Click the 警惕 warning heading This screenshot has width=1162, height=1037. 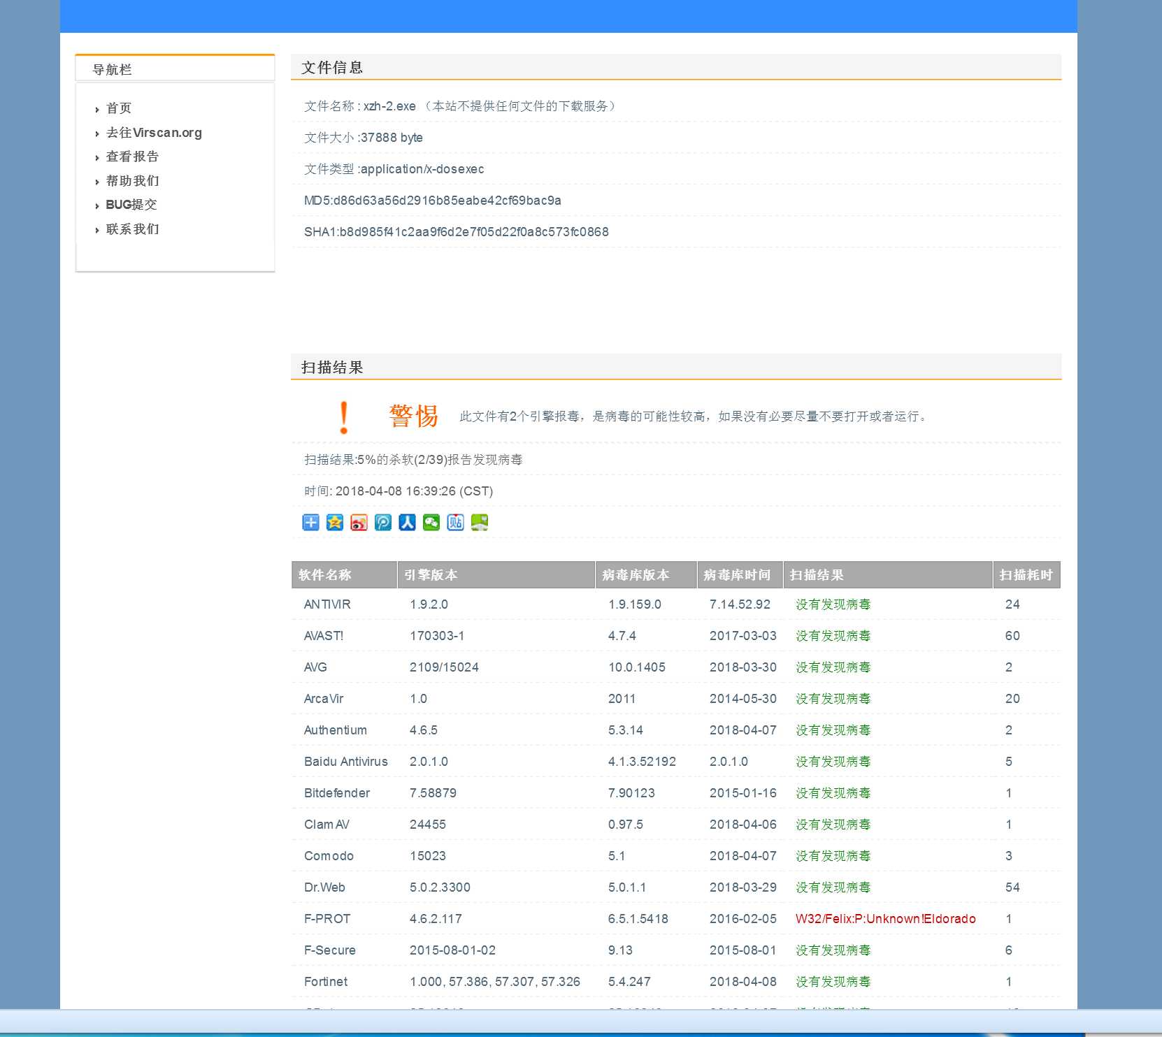click(x=414, y=416)
